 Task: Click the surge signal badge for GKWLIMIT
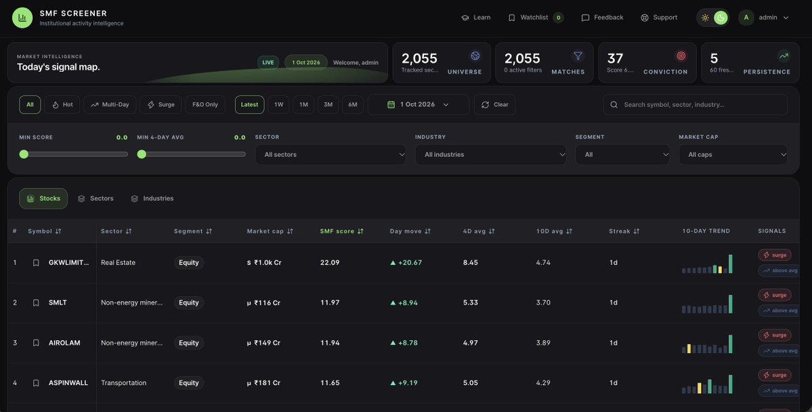coord(775,254)
